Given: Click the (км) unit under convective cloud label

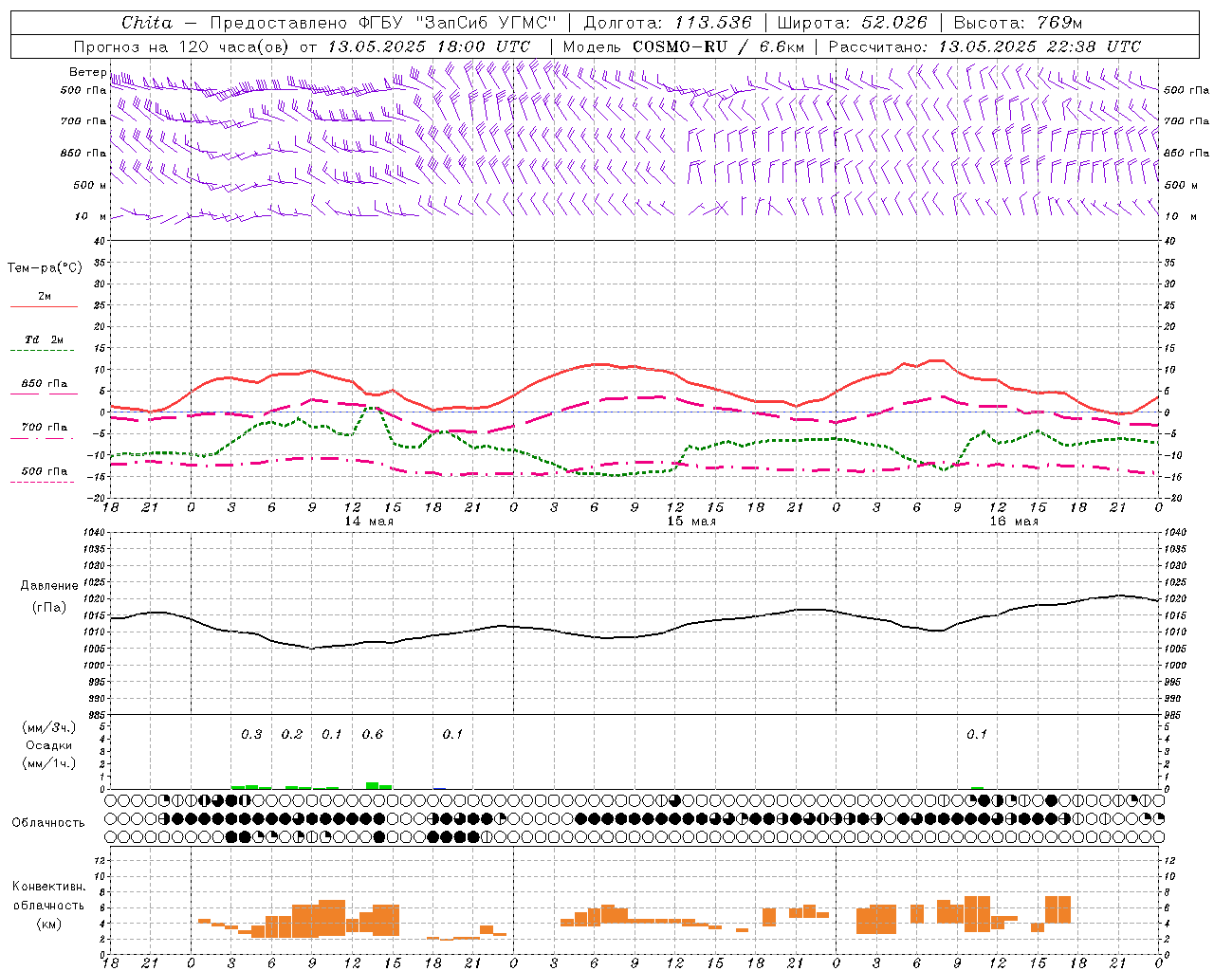Looking at the screenshot, I should (x=50, y=924).
